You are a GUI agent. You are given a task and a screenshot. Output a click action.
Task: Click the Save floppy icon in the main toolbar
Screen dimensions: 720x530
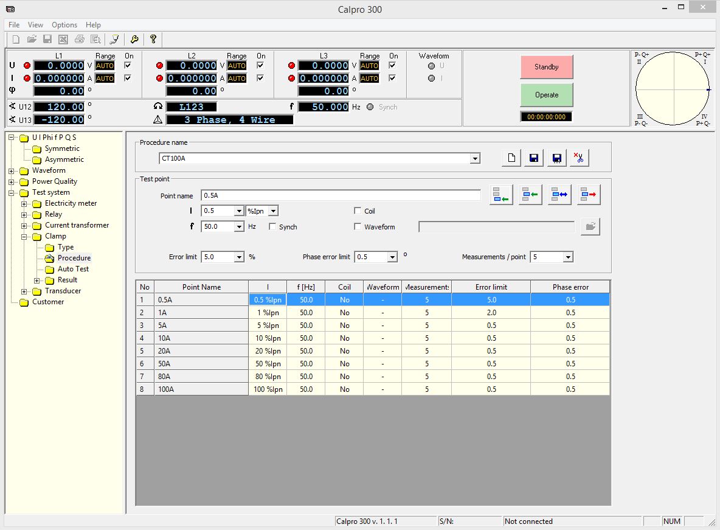click(47, 40)
